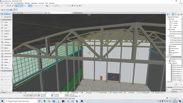The width and height of the screenshot is (183, 103).
Task: Click the Windows Start button
Action: coord(2,101)
